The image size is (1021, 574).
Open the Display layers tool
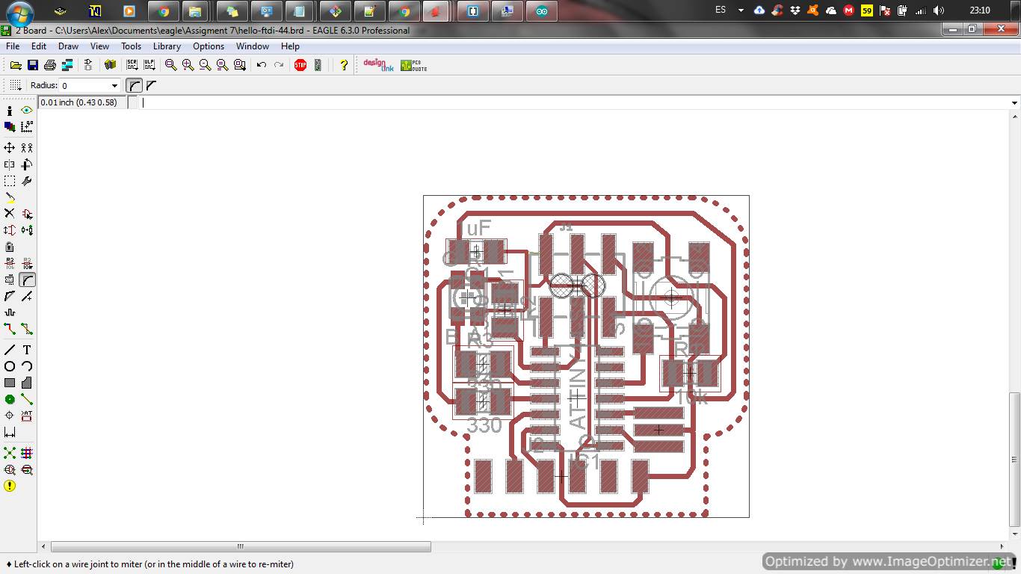tap(10, 127)
